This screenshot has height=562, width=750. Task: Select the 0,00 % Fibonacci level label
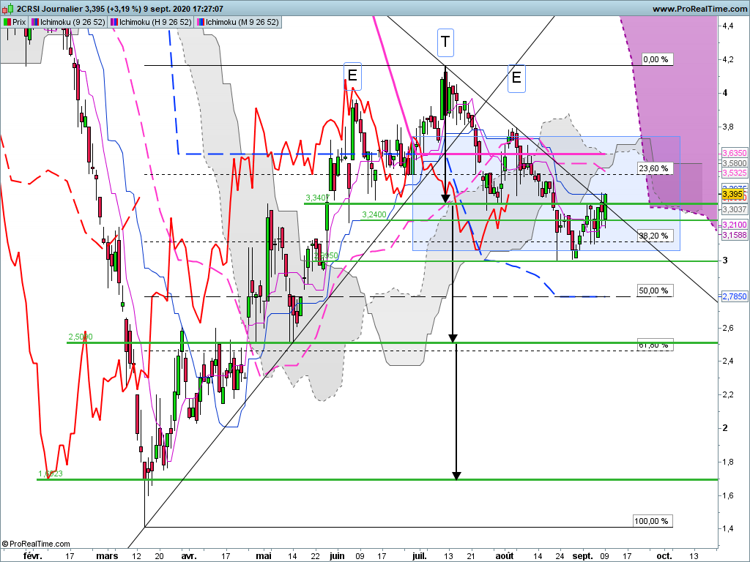(654, 59)
